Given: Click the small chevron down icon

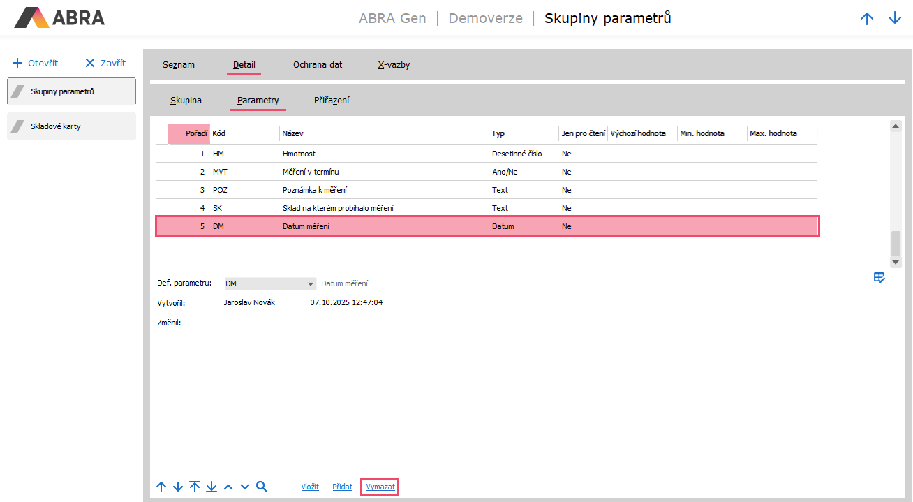Looking at the screenshot, I should point(245,487).
